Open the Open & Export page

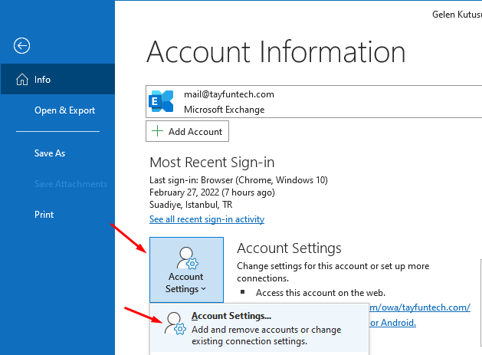click(x=64, y=110)
